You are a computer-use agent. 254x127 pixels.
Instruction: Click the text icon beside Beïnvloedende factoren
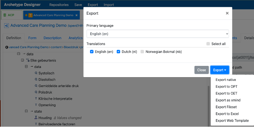tap(36, 124)
